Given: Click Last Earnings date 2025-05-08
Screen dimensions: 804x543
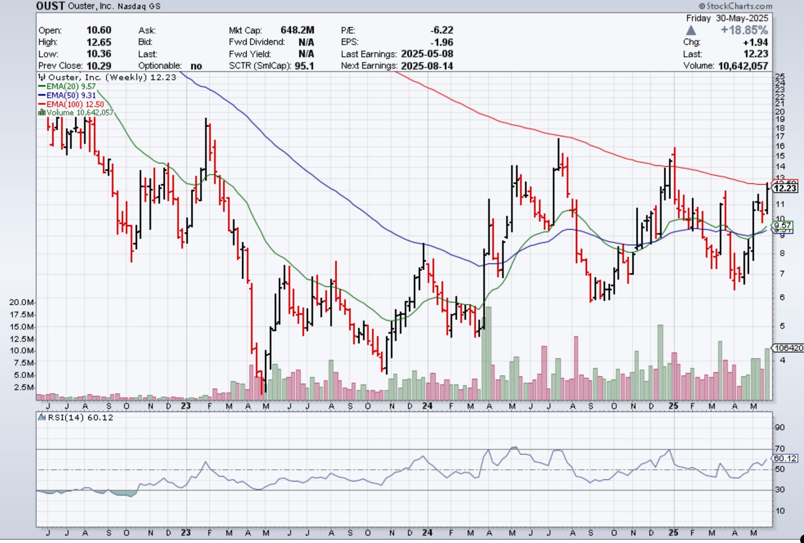Looking at the screenshot, I should tap(427, 54).
